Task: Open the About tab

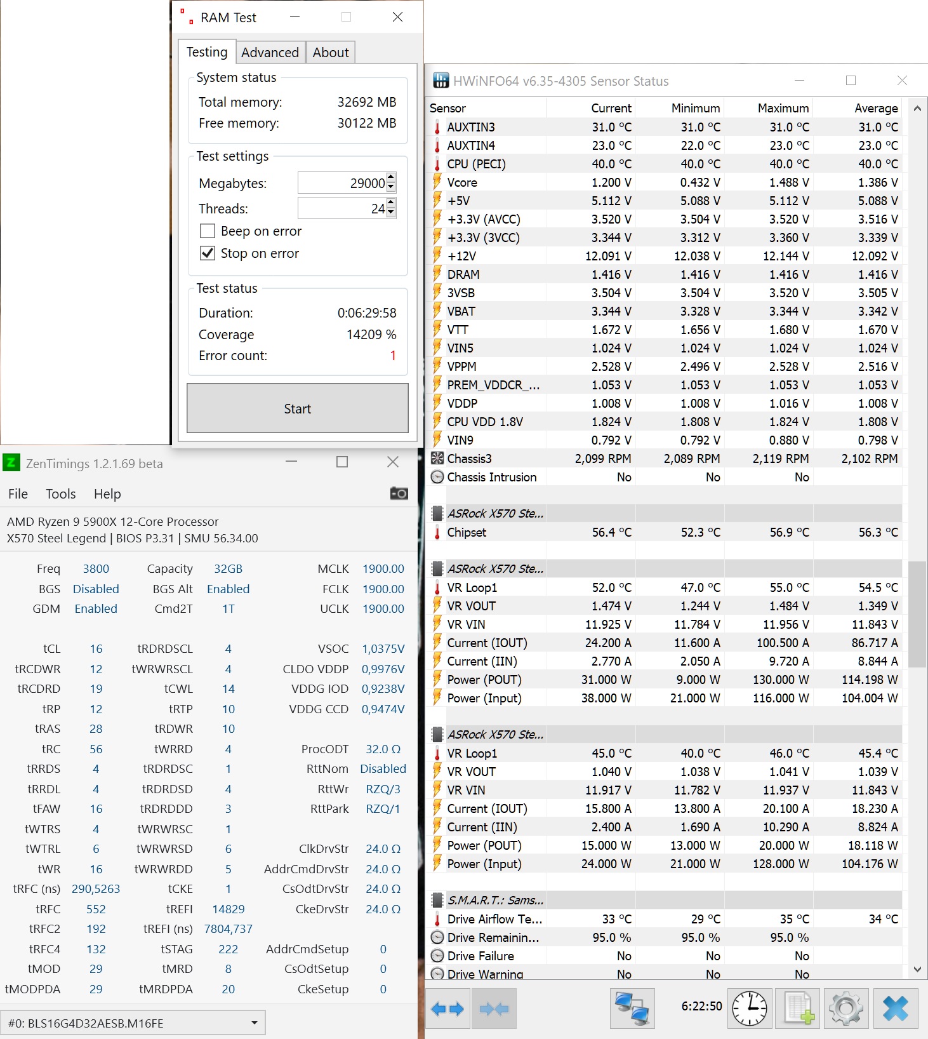Action: (x=331, y=53)
